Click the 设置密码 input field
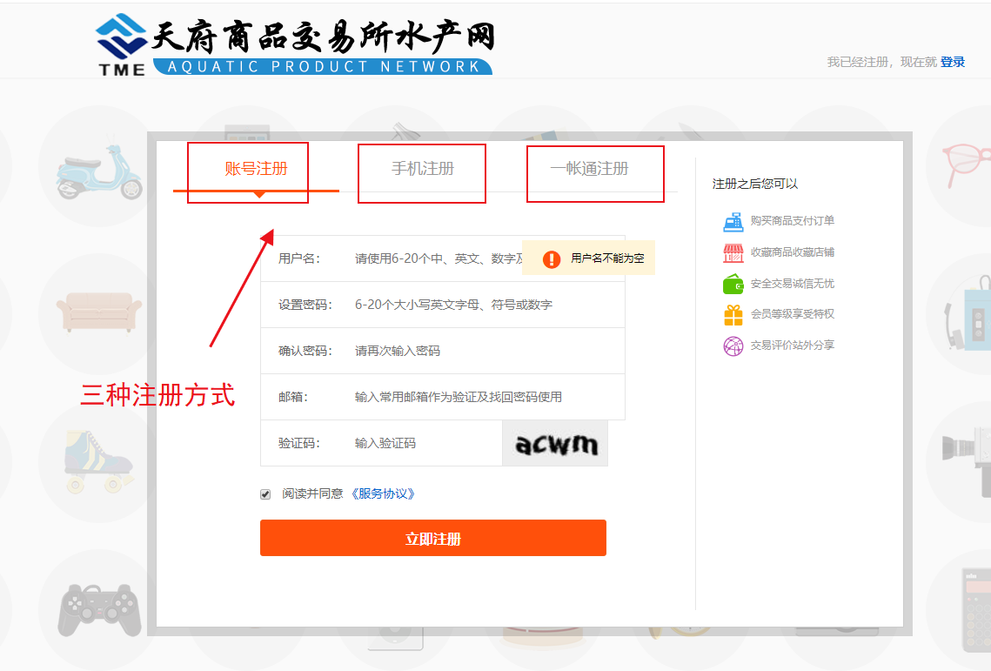 [x=483, y=305]
